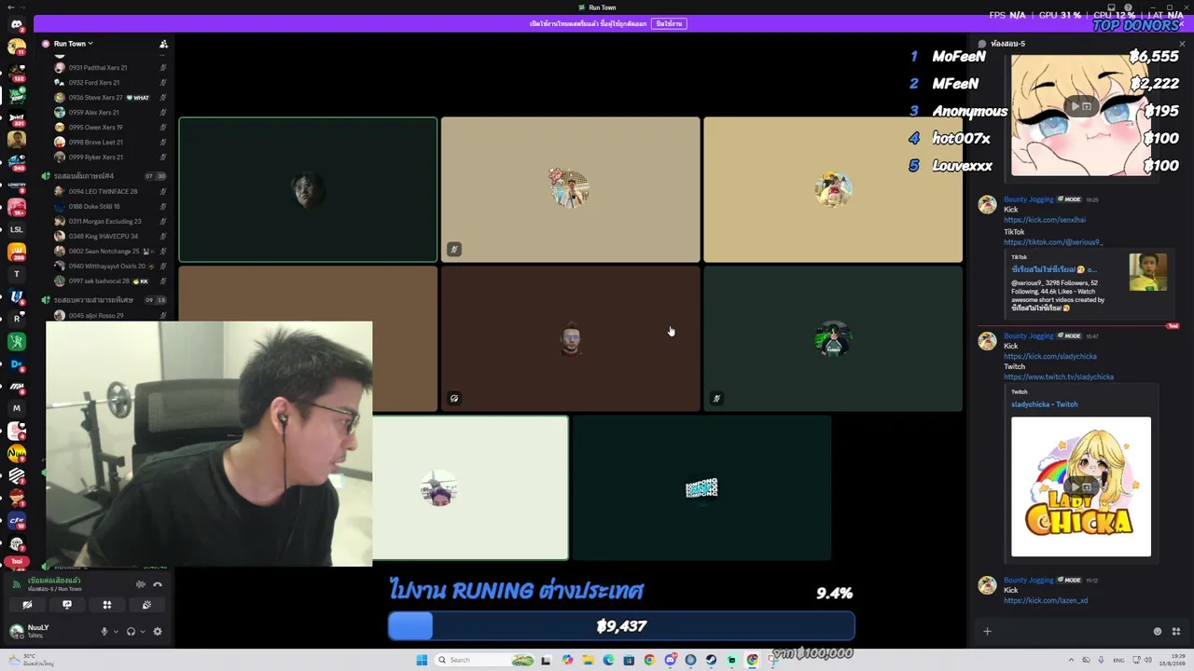Open Steam from the taskbar
This screenshot has height=671, width=1194.
711,660
